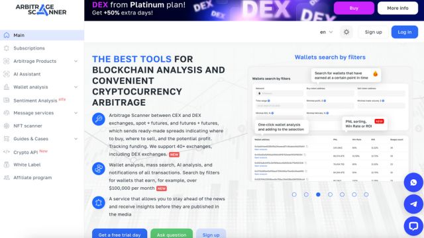Expand the Wallet analysis chevron
Viewport: 424px width, 238px height.
point(76,87)
